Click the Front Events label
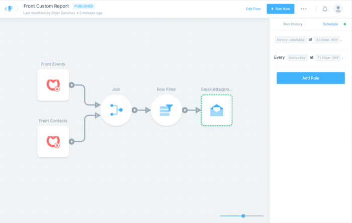 click(x=53, y=64)
